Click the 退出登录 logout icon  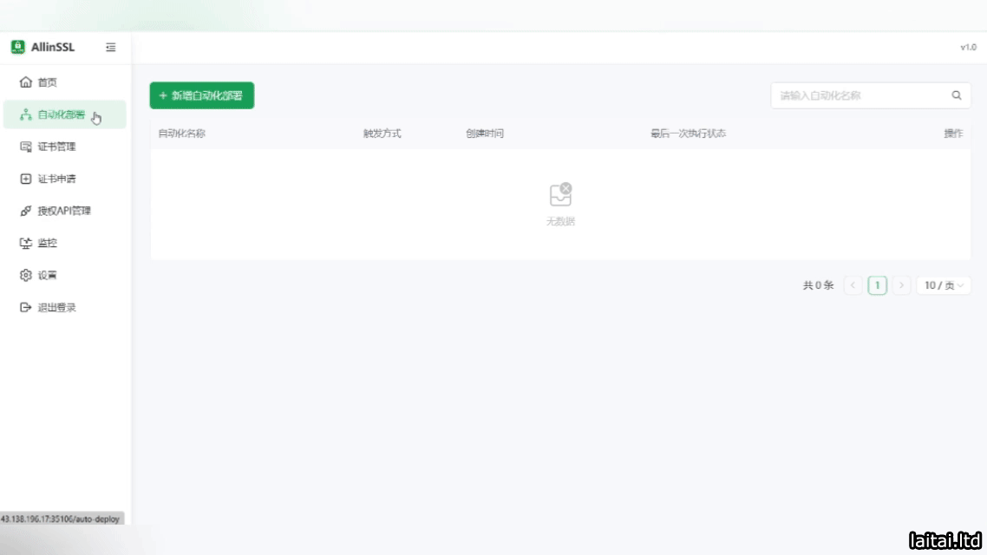(25, 307)
